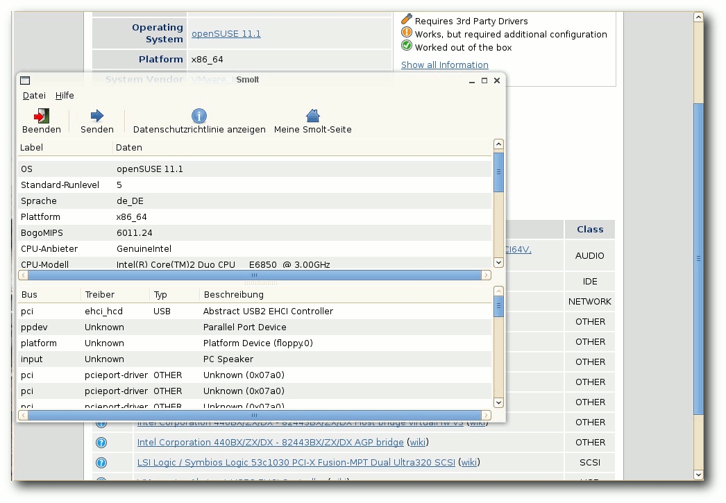This screenshot has height=503, width=726.
Task: Click the device table's vertical scrollbar thumb
Action: point(498,307)
